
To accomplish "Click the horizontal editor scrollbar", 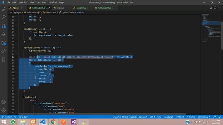I will [102, 114].
